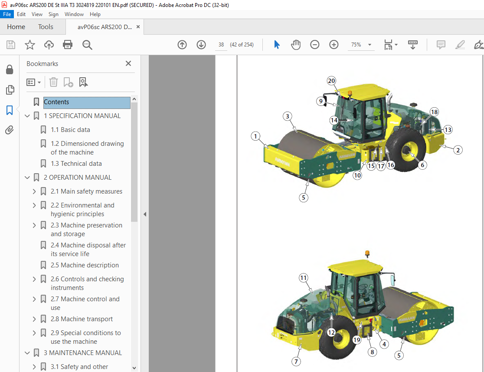Click the bookmarks panel scrollbar thumb
Image resolution: width=484 pixels, height=372 pixels.
pos(134,162)
